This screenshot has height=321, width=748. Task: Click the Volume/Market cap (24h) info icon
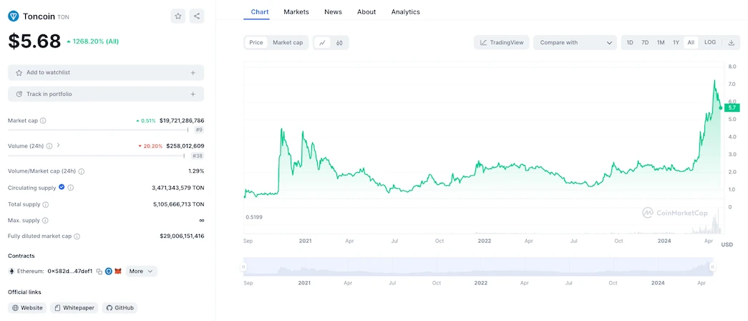(x=81, y=171)
